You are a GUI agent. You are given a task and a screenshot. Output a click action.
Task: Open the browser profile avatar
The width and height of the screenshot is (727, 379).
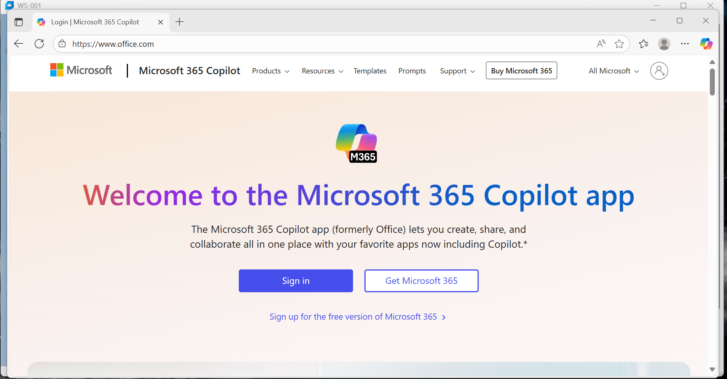pos(664,44)
